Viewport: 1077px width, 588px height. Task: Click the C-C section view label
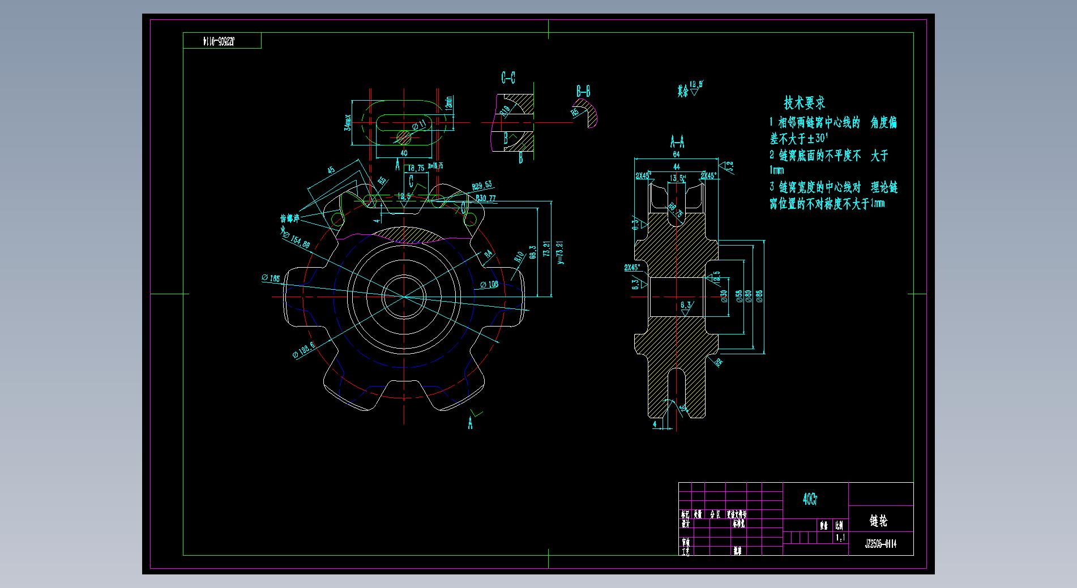(508, 78)
